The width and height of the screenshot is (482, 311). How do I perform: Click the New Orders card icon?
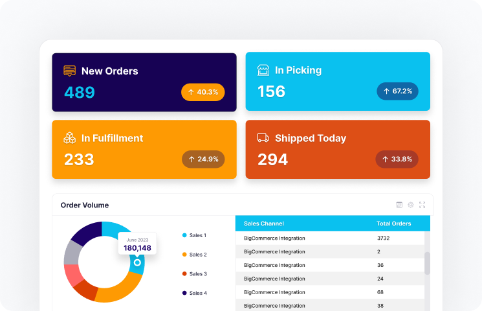pyautogui.click(x=69, y=71)
